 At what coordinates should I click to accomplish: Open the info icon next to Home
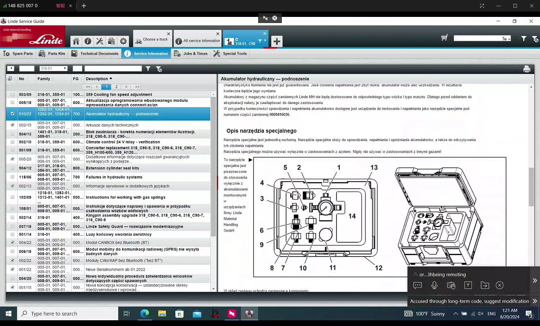pyautogui.click(x=88, y=41)
